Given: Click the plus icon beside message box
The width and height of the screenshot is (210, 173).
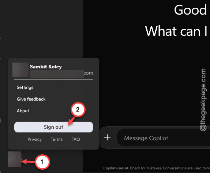Looking at the screenshot, I should pyautogui.click(x=107, y=138).
